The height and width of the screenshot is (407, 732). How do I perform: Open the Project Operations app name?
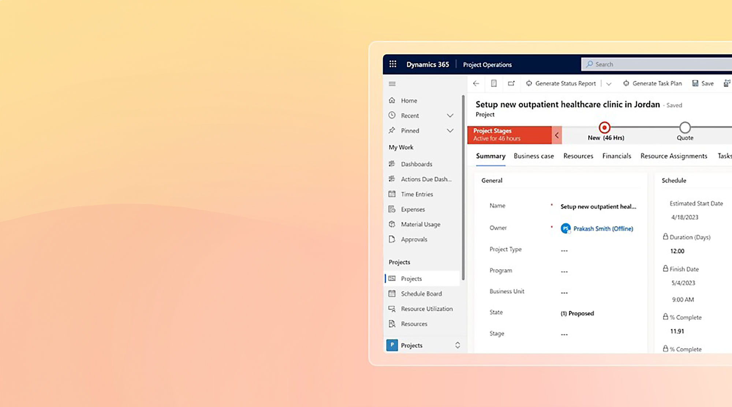click(487, 64)
